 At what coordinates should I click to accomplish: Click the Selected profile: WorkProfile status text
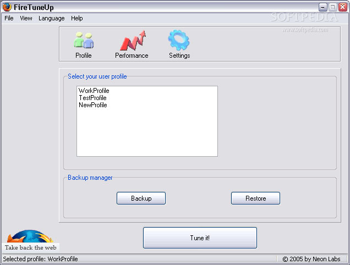pyautogui.click(x=40, y=259)
